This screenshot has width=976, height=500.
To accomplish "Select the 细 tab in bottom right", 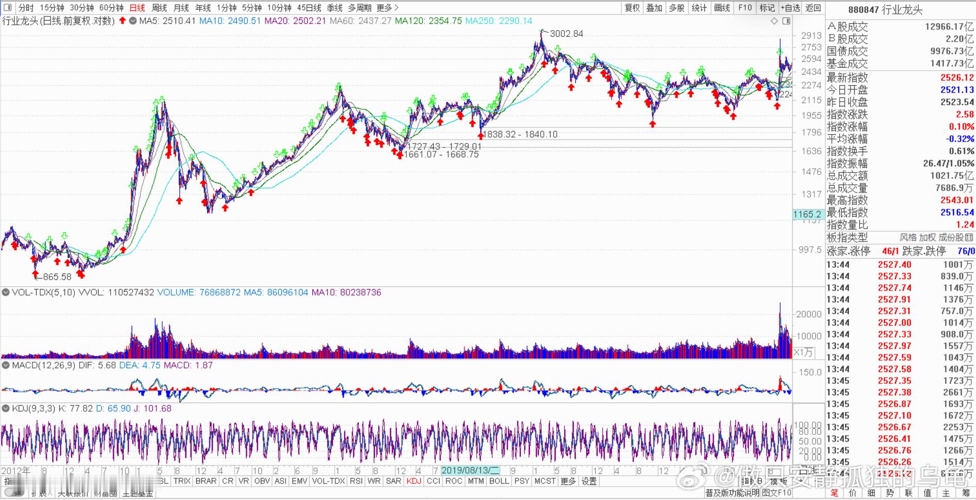I will 871,493.
